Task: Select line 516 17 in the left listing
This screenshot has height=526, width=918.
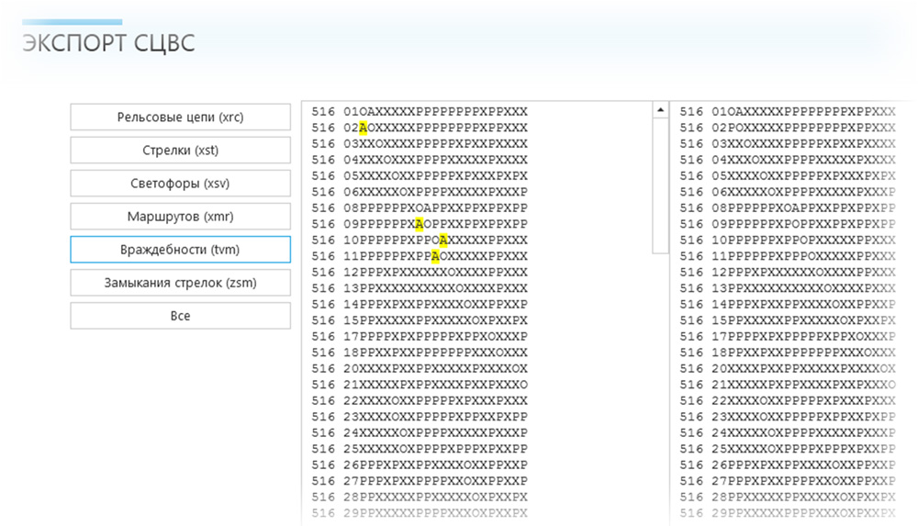Action: (420, 336)
